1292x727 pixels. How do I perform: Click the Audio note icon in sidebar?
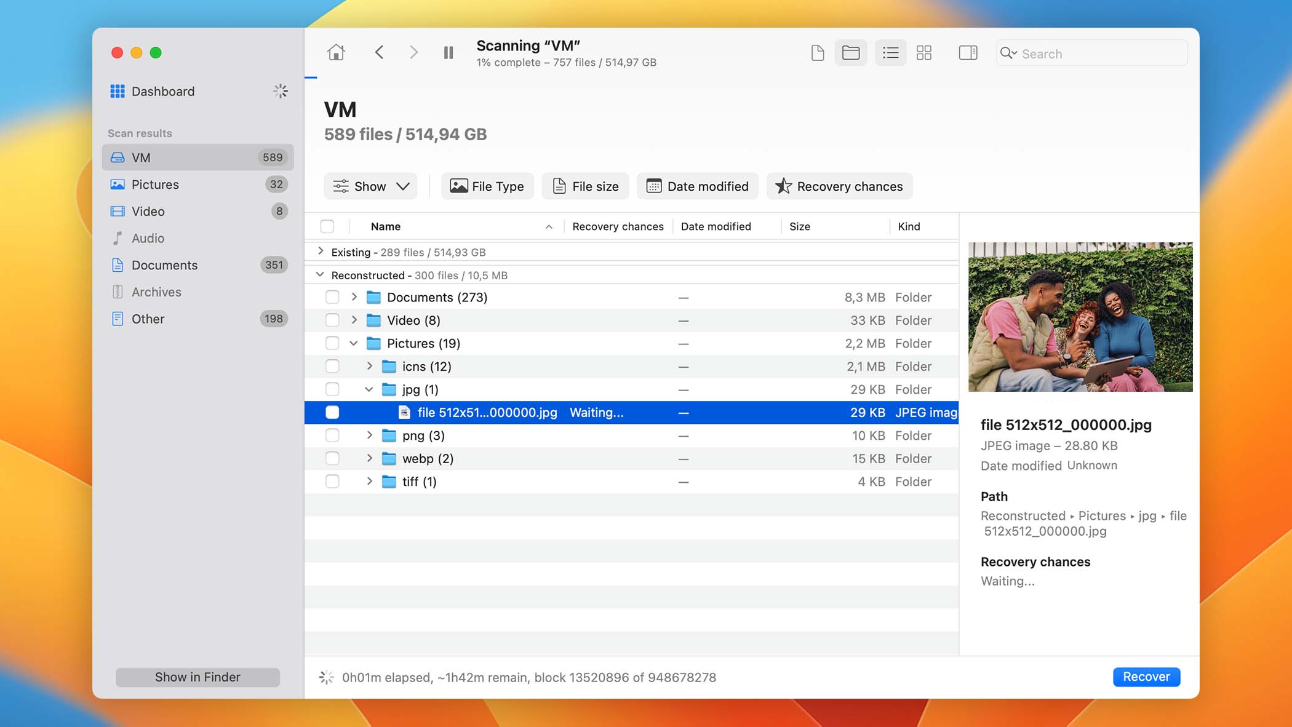click(x=117, y=238)
